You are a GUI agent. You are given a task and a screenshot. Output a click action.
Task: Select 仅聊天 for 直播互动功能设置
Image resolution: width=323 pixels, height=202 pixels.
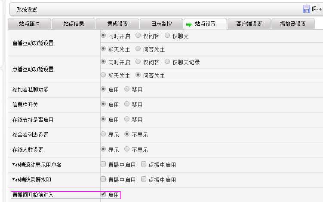click(168, 36)
